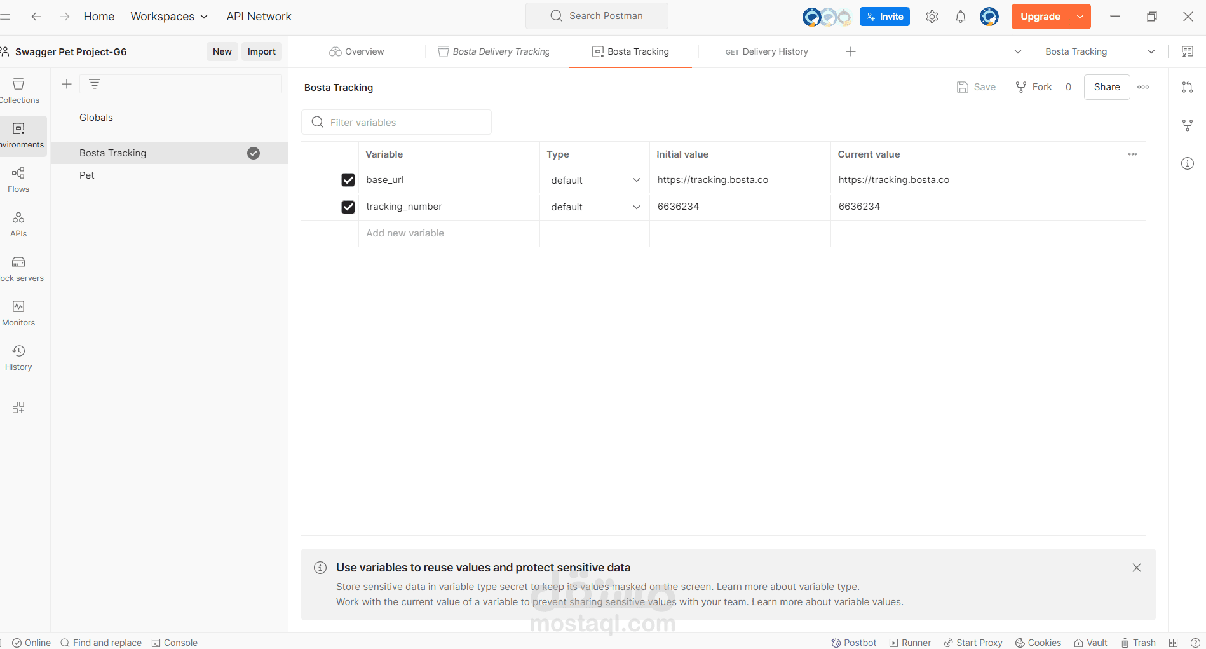Create a new environment with plus icon

(67, 84)
